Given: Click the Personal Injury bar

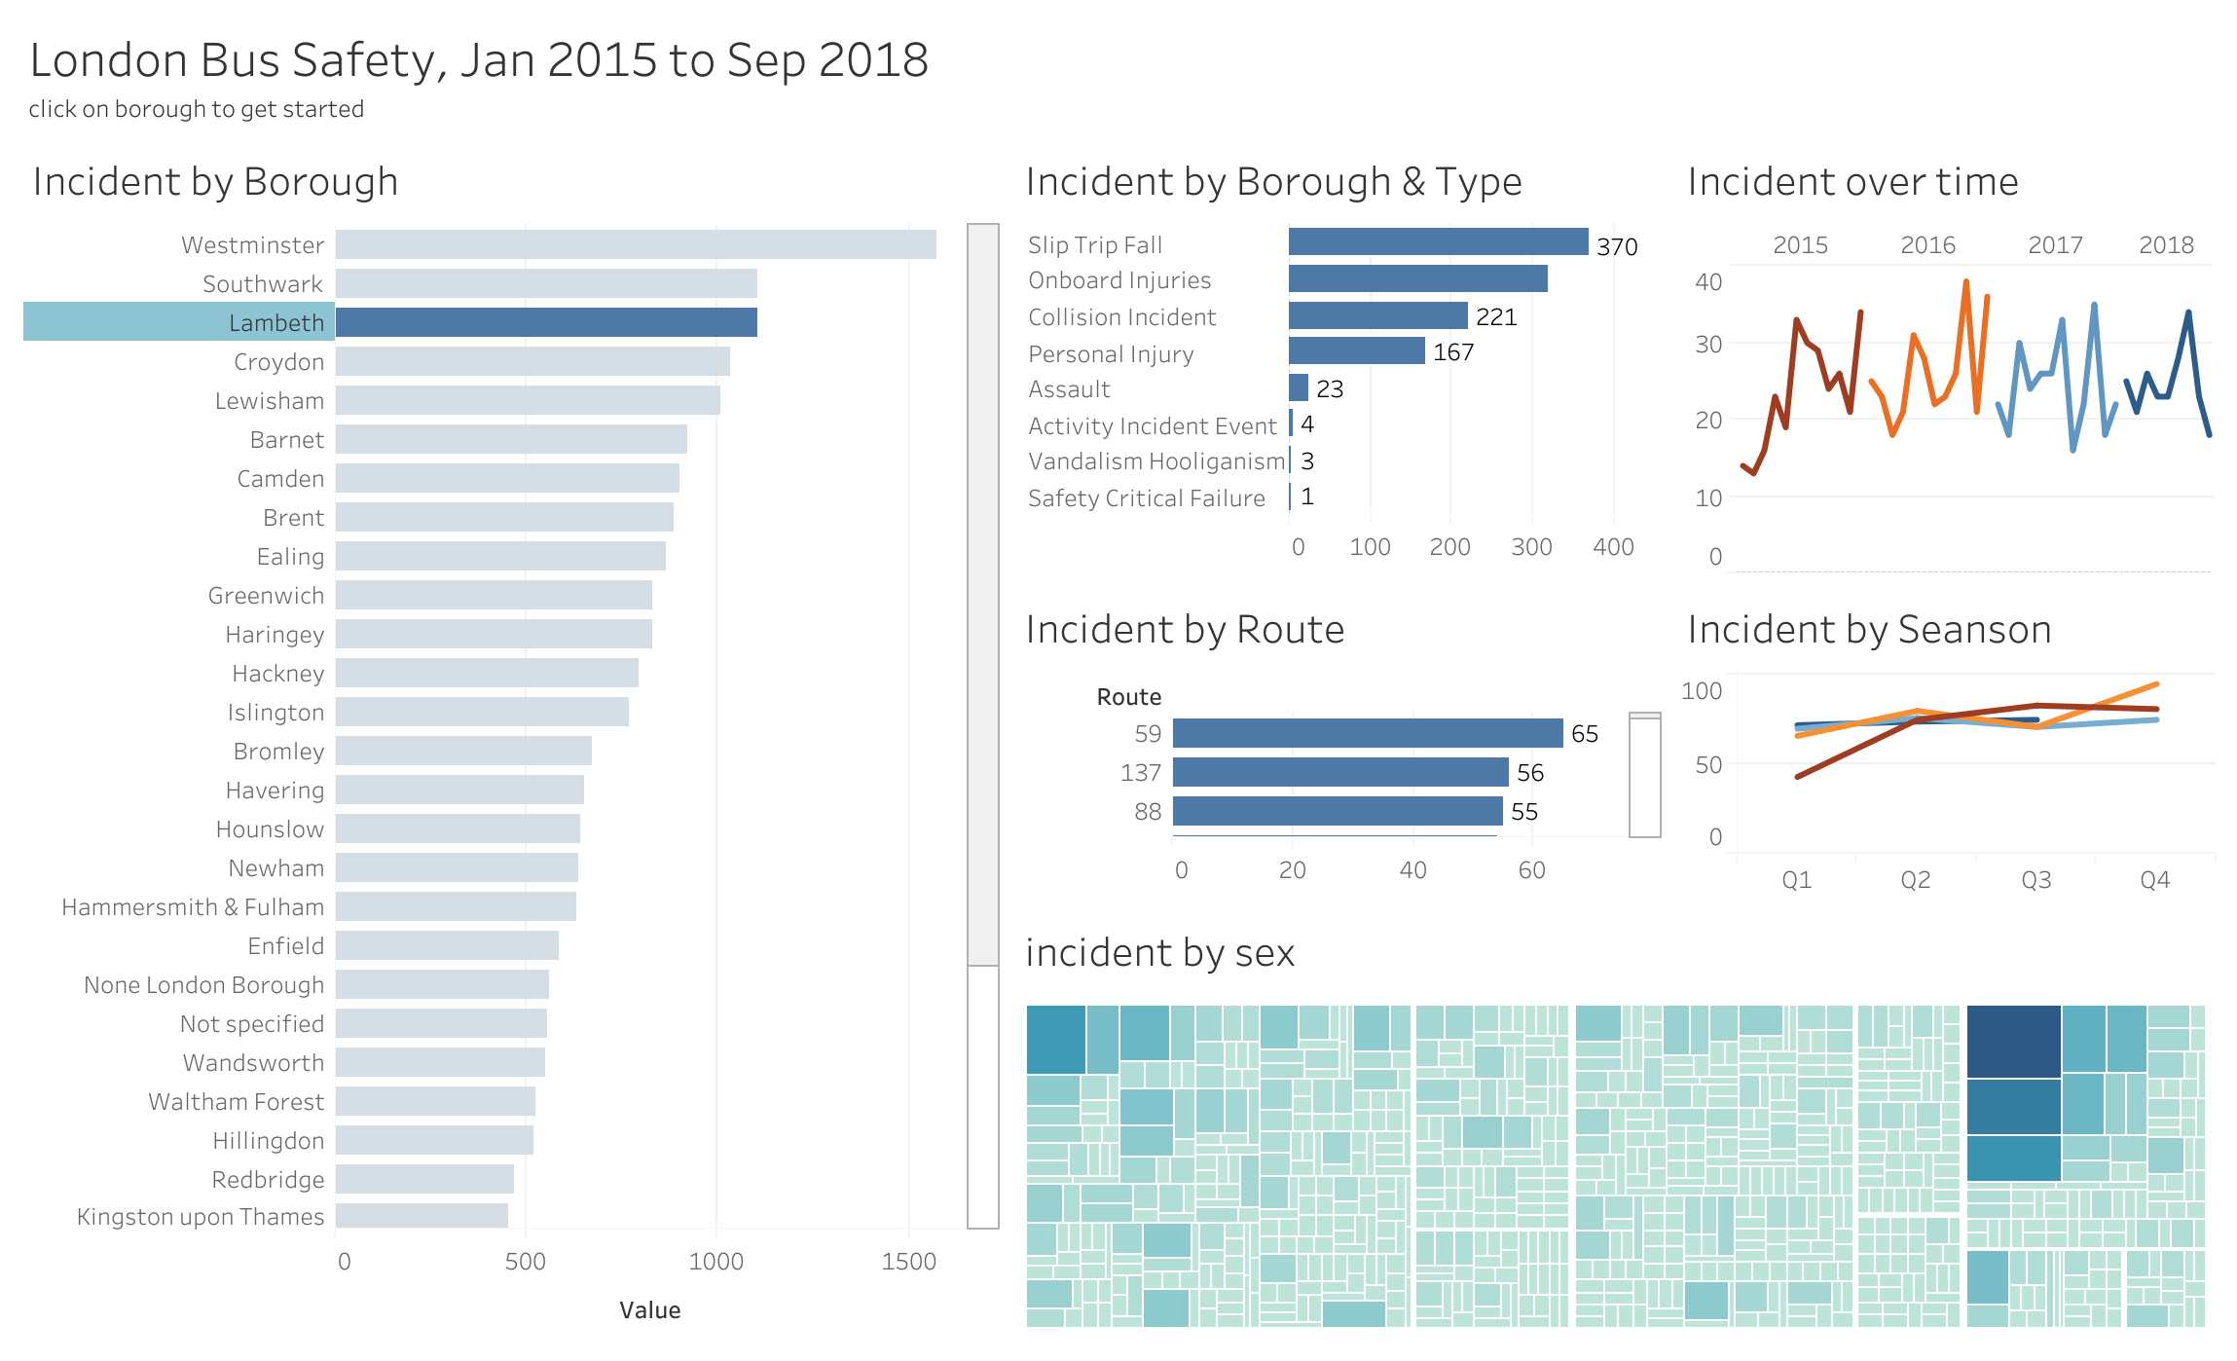Looking at the screenshot, I should coord(1357,350).
